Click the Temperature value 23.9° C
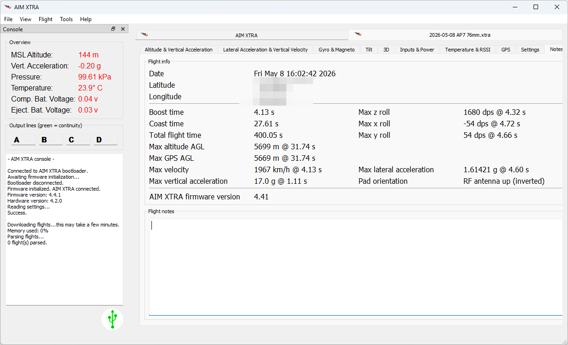Image resolution: width=568 pixels, height=345 pixels. click(90, 88)
